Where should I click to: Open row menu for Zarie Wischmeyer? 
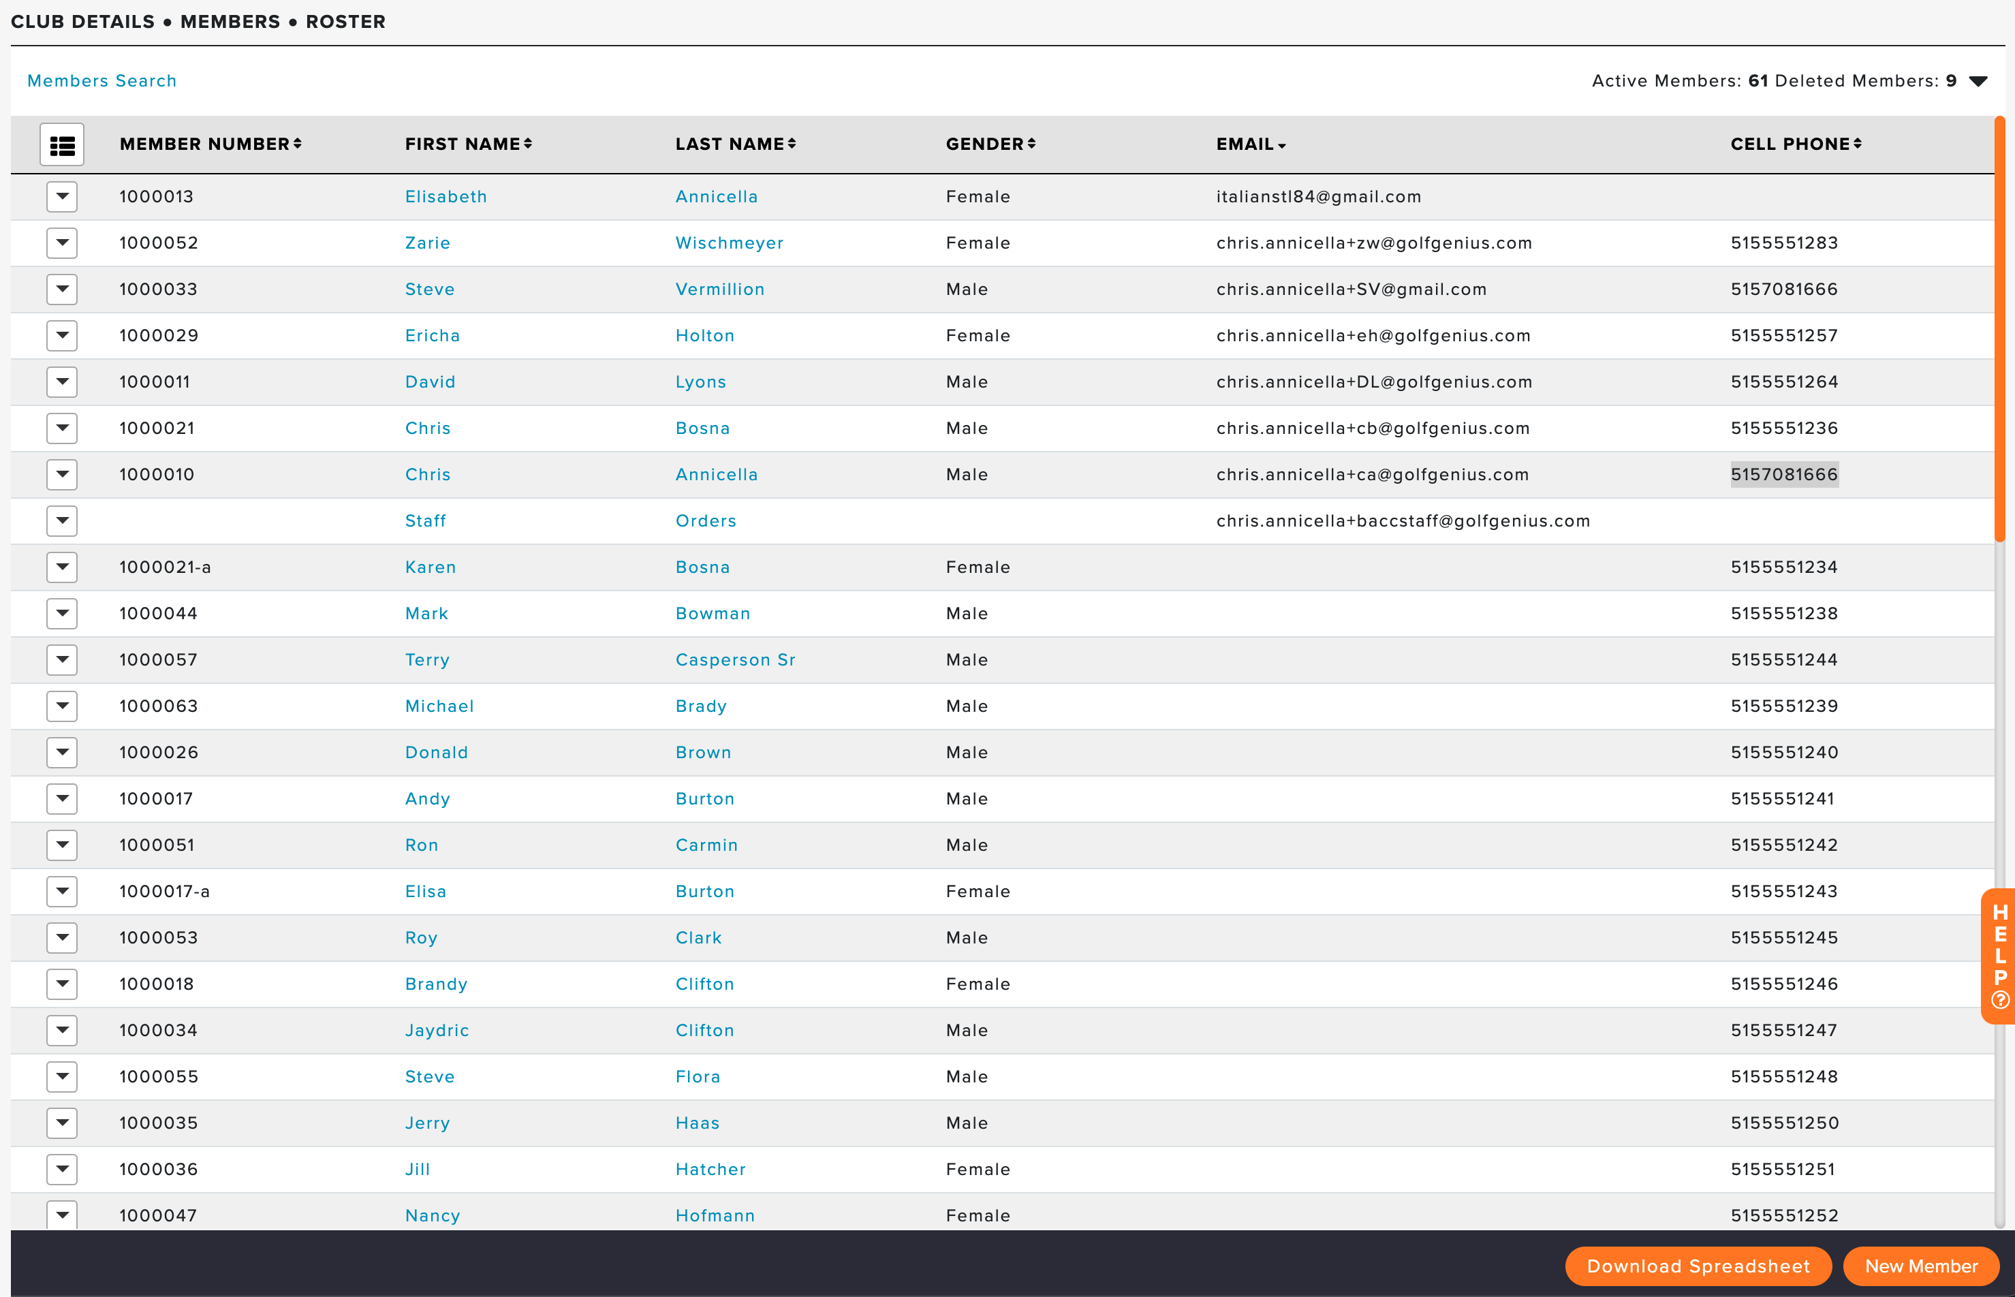point(62,243)
